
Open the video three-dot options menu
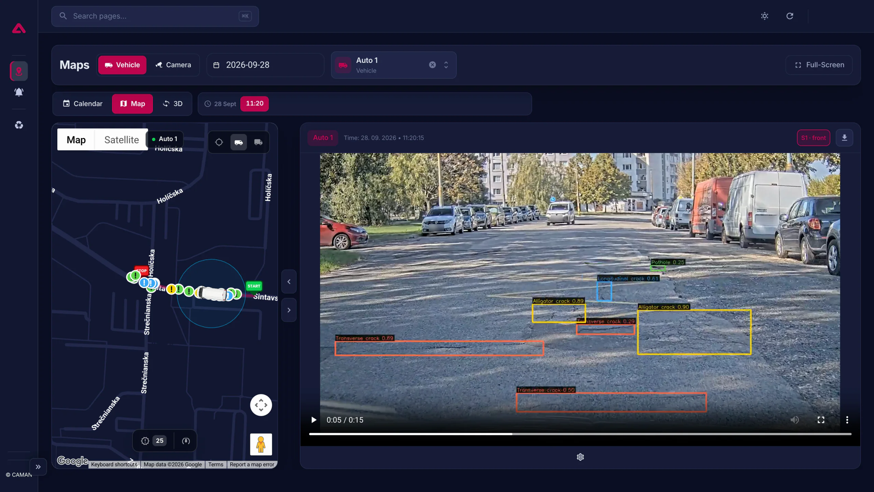point(847,420)
